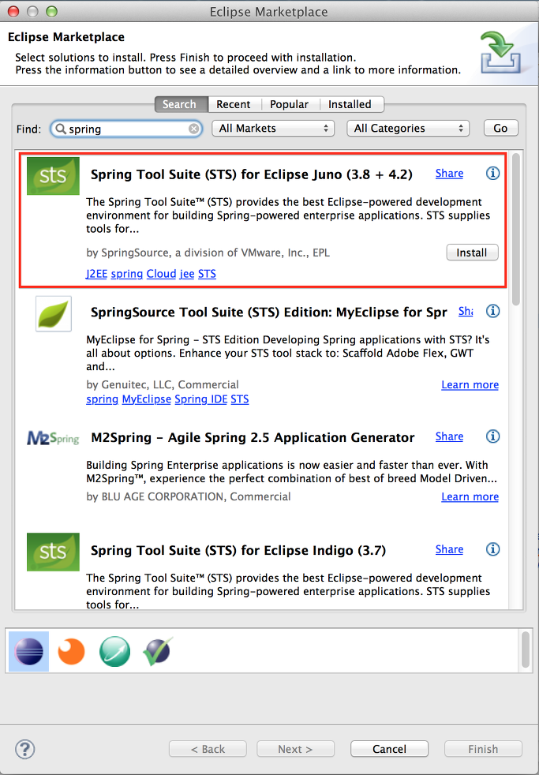
Task: Click the STS logo of Juno entry
Action: (x=53, y=176)
